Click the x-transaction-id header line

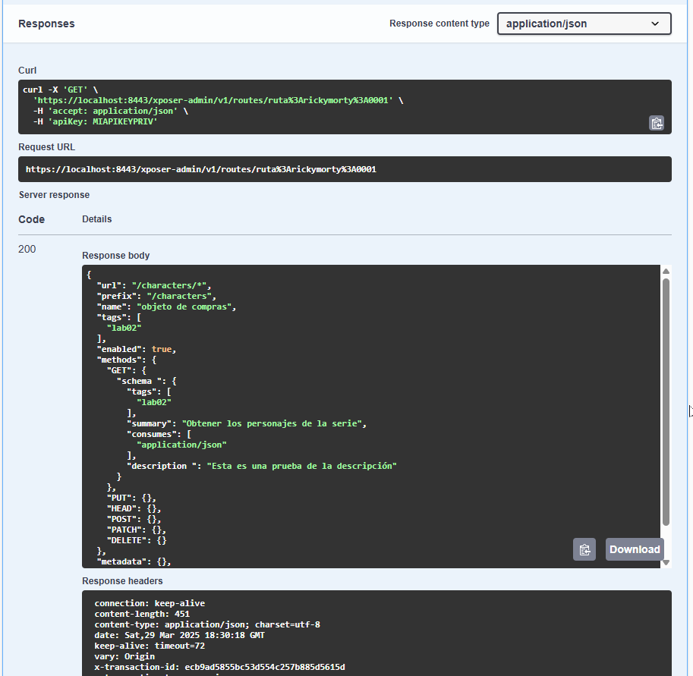(219, 667)
